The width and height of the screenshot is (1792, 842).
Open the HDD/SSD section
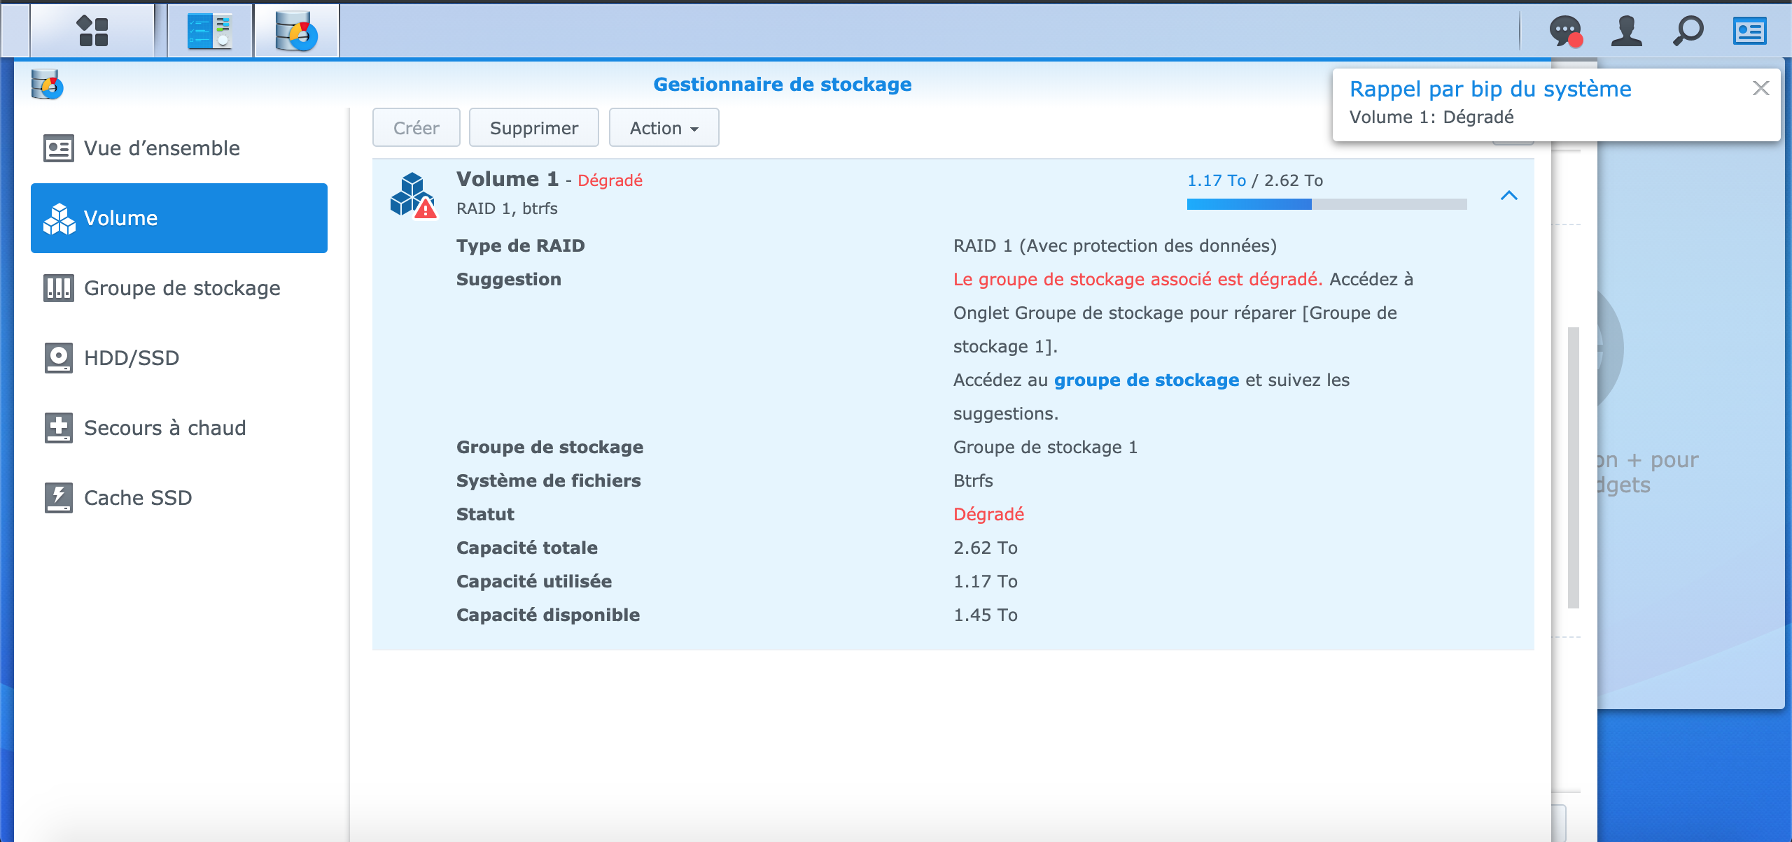(132, 358)
